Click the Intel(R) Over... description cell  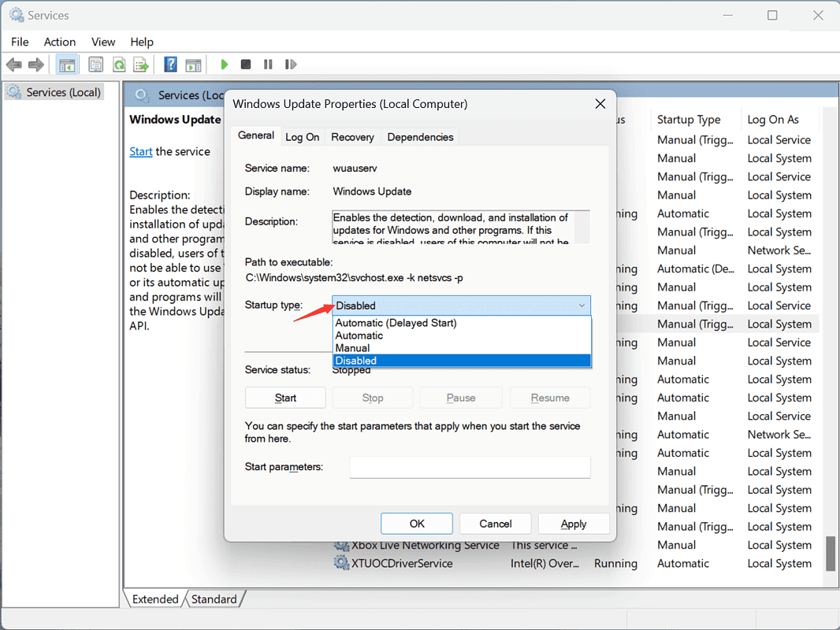point(545,563)
